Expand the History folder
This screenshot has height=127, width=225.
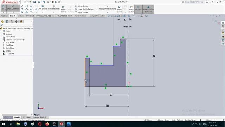(1, 31)
